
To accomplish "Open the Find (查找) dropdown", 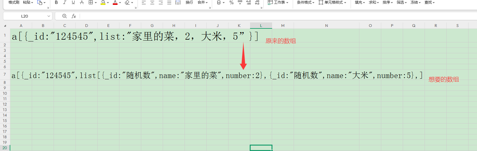I will point(429,2).
